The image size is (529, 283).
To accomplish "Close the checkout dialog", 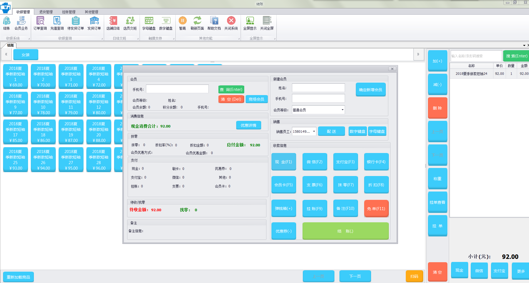I will (x=392, y=69).
